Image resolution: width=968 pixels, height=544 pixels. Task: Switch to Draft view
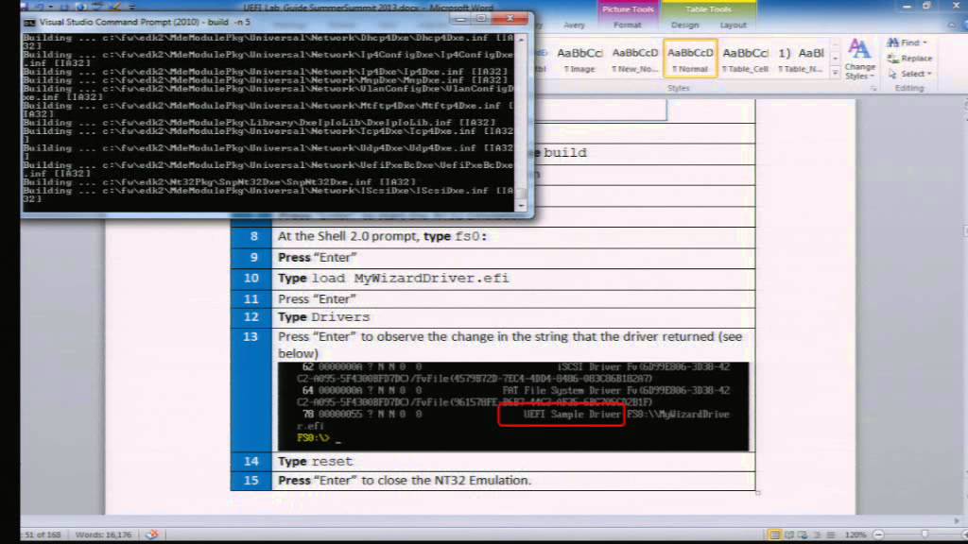click(831, 535)
